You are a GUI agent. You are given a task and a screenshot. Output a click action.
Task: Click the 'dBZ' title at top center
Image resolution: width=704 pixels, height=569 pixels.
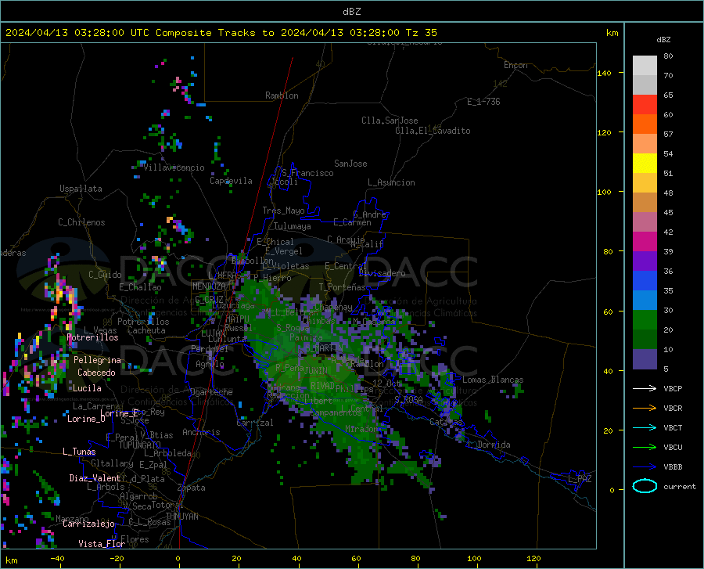[351, 12]
